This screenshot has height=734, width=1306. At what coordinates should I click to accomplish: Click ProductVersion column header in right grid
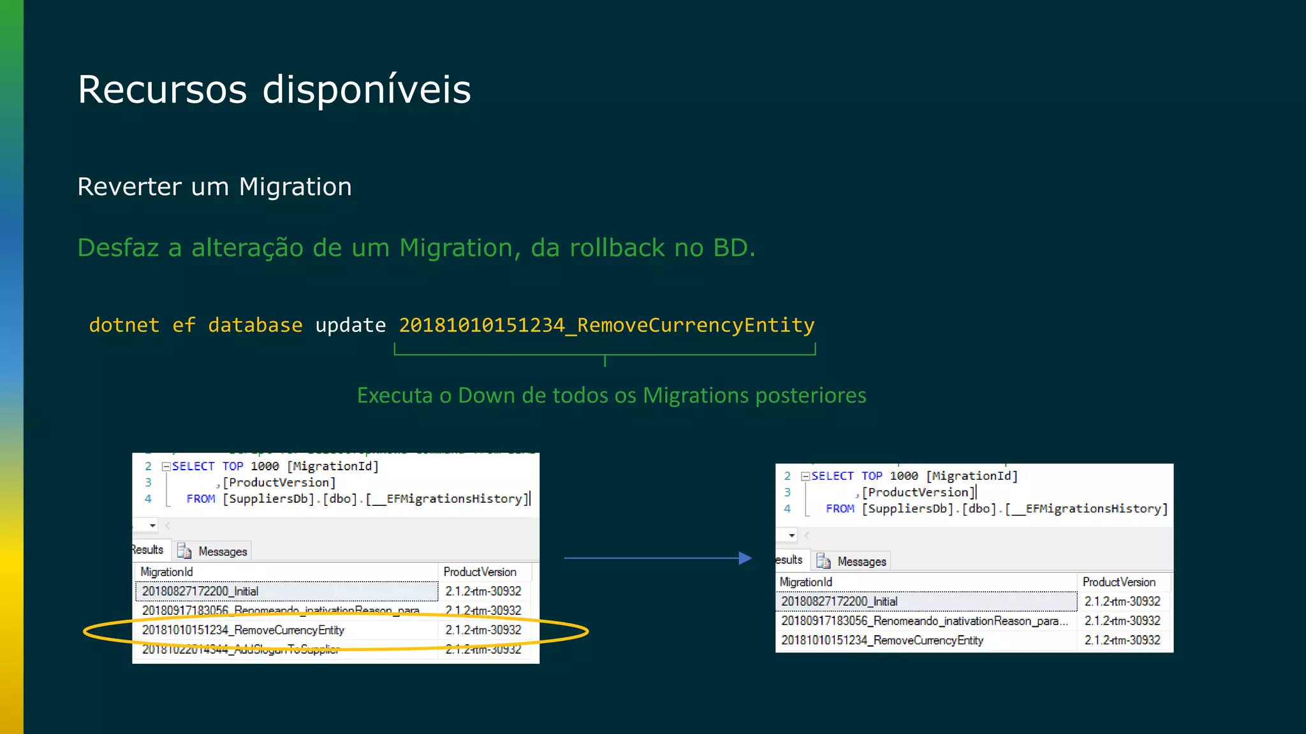pyautogui.click(x=1124, y=582)
